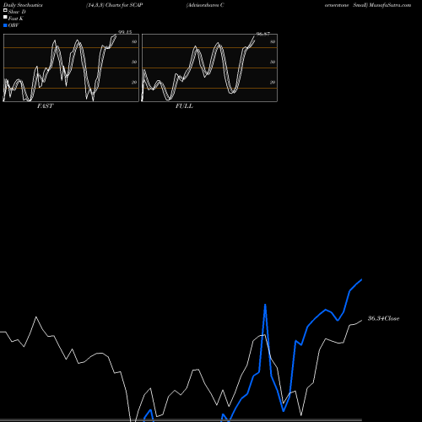Select the FULL stochastic chart label
This screenshot has height=422, width=422.
pos(184,106)
